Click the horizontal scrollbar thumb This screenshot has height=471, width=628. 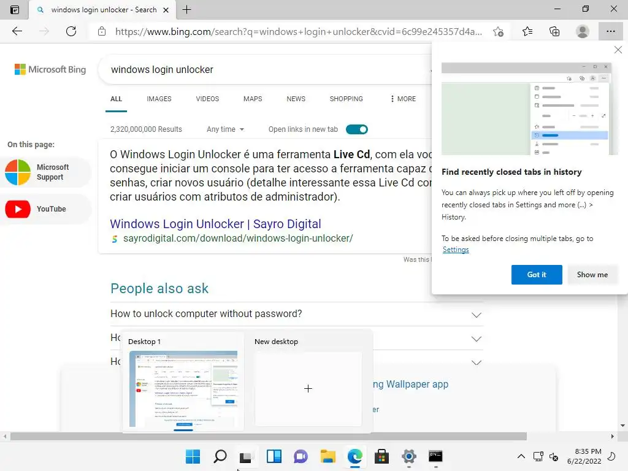(x=269, y=437)
